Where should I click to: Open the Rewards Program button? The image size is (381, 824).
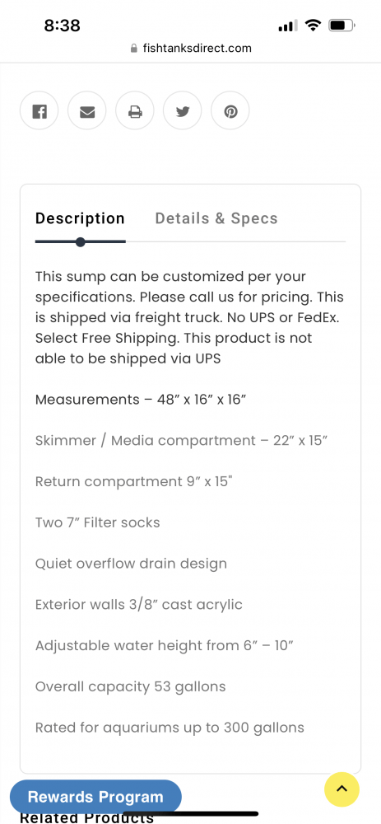click(95, 797)
